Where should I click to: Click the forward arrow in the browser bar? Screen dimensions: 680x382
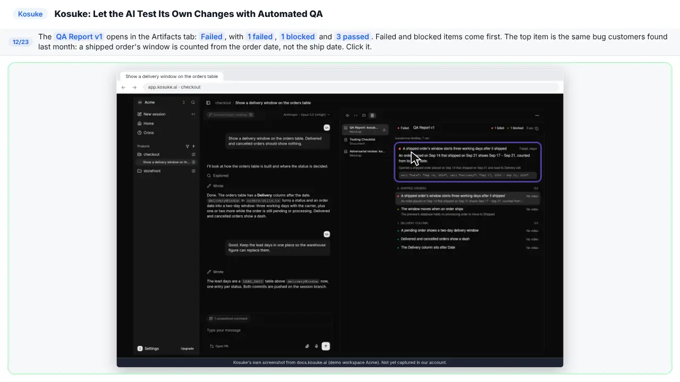(x=134, y=87)
